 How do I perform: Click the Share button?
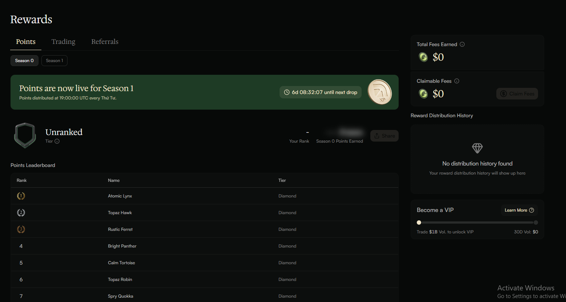coord(384,136)
